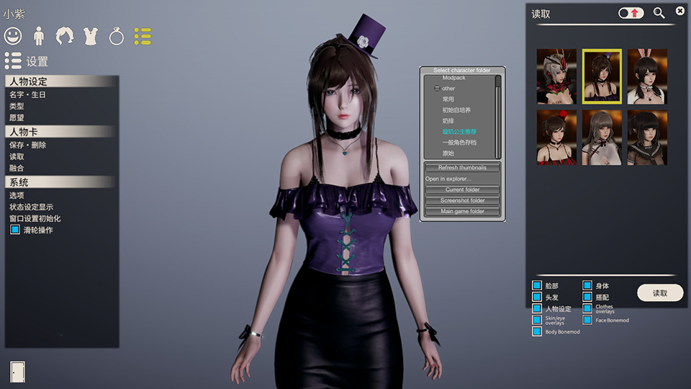Select the yellow settings list icon
Image resolution: width=691 pixels, height=389 pixels.
(143, 35)
